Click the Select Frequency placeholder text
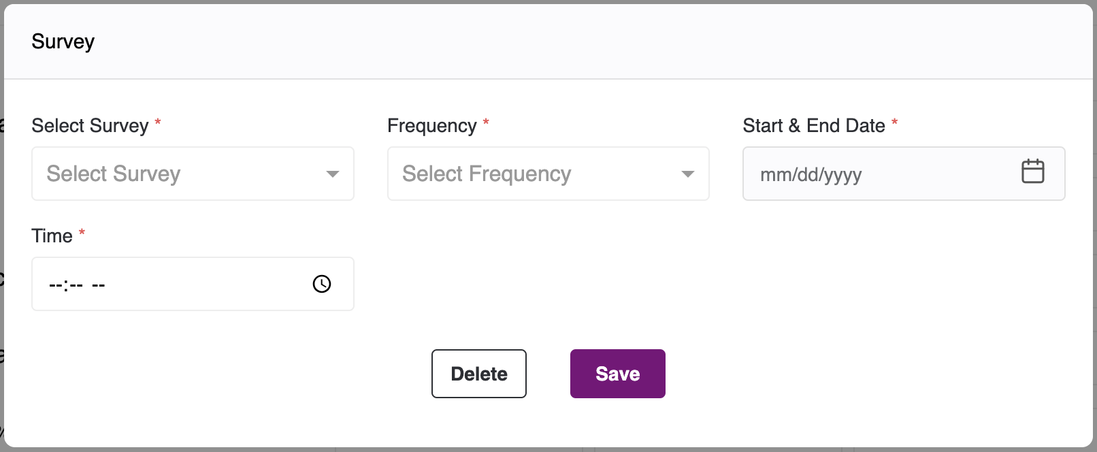Viewport: 1097px width, 452px height. click(x=487, y=174)
